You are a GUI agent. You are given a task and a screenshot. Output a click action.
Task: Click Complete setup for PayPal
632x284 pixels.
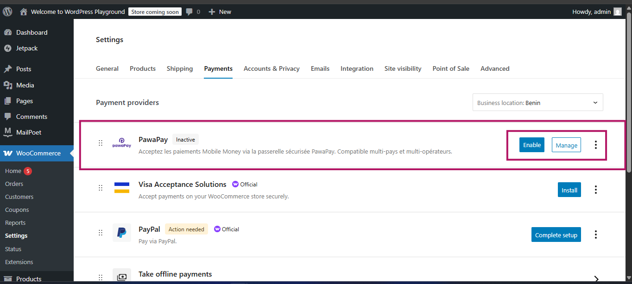click(556, 235)
